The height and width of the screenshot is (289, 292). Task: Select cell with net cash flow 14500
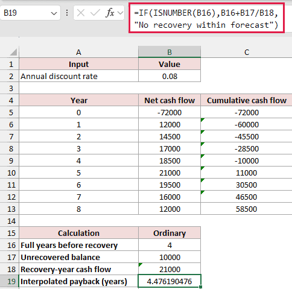170,136
